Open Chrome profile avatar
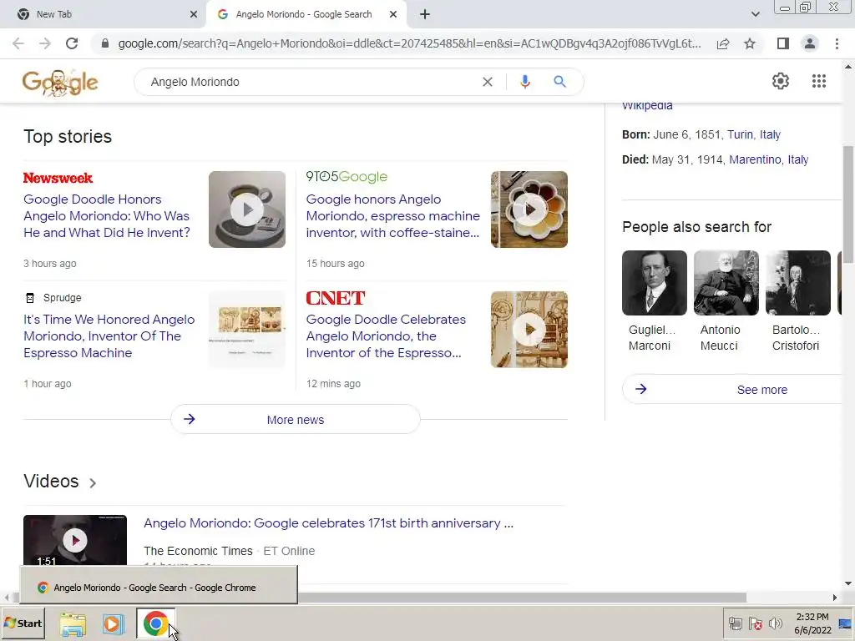 coord(810,43)
